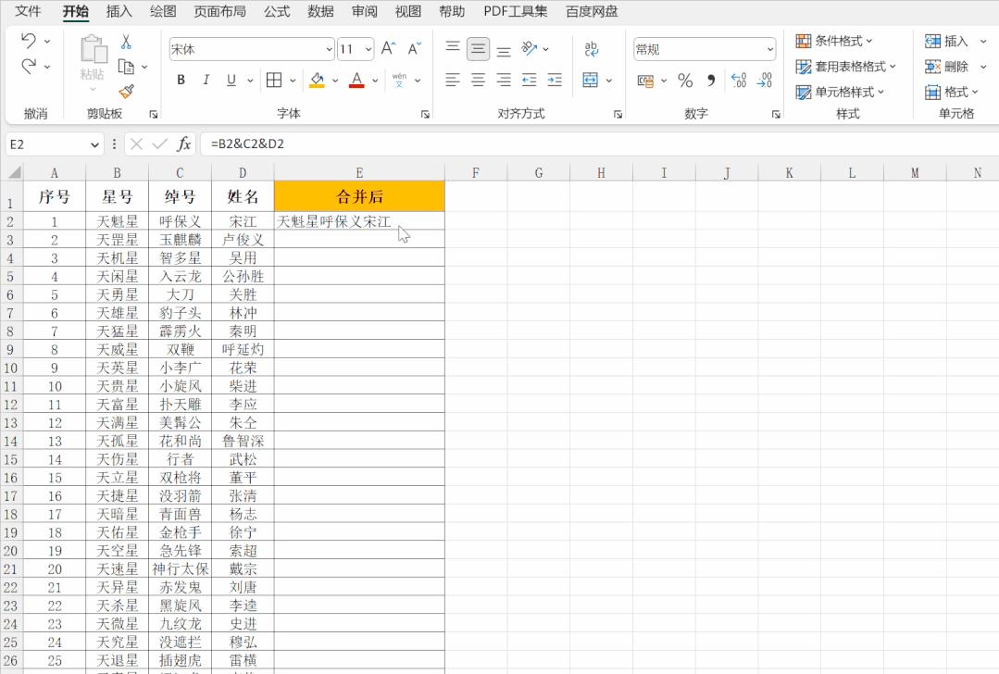Select the Center alignment icon
This screenshot has width=999, height=674.
click(x=478, y=81)
